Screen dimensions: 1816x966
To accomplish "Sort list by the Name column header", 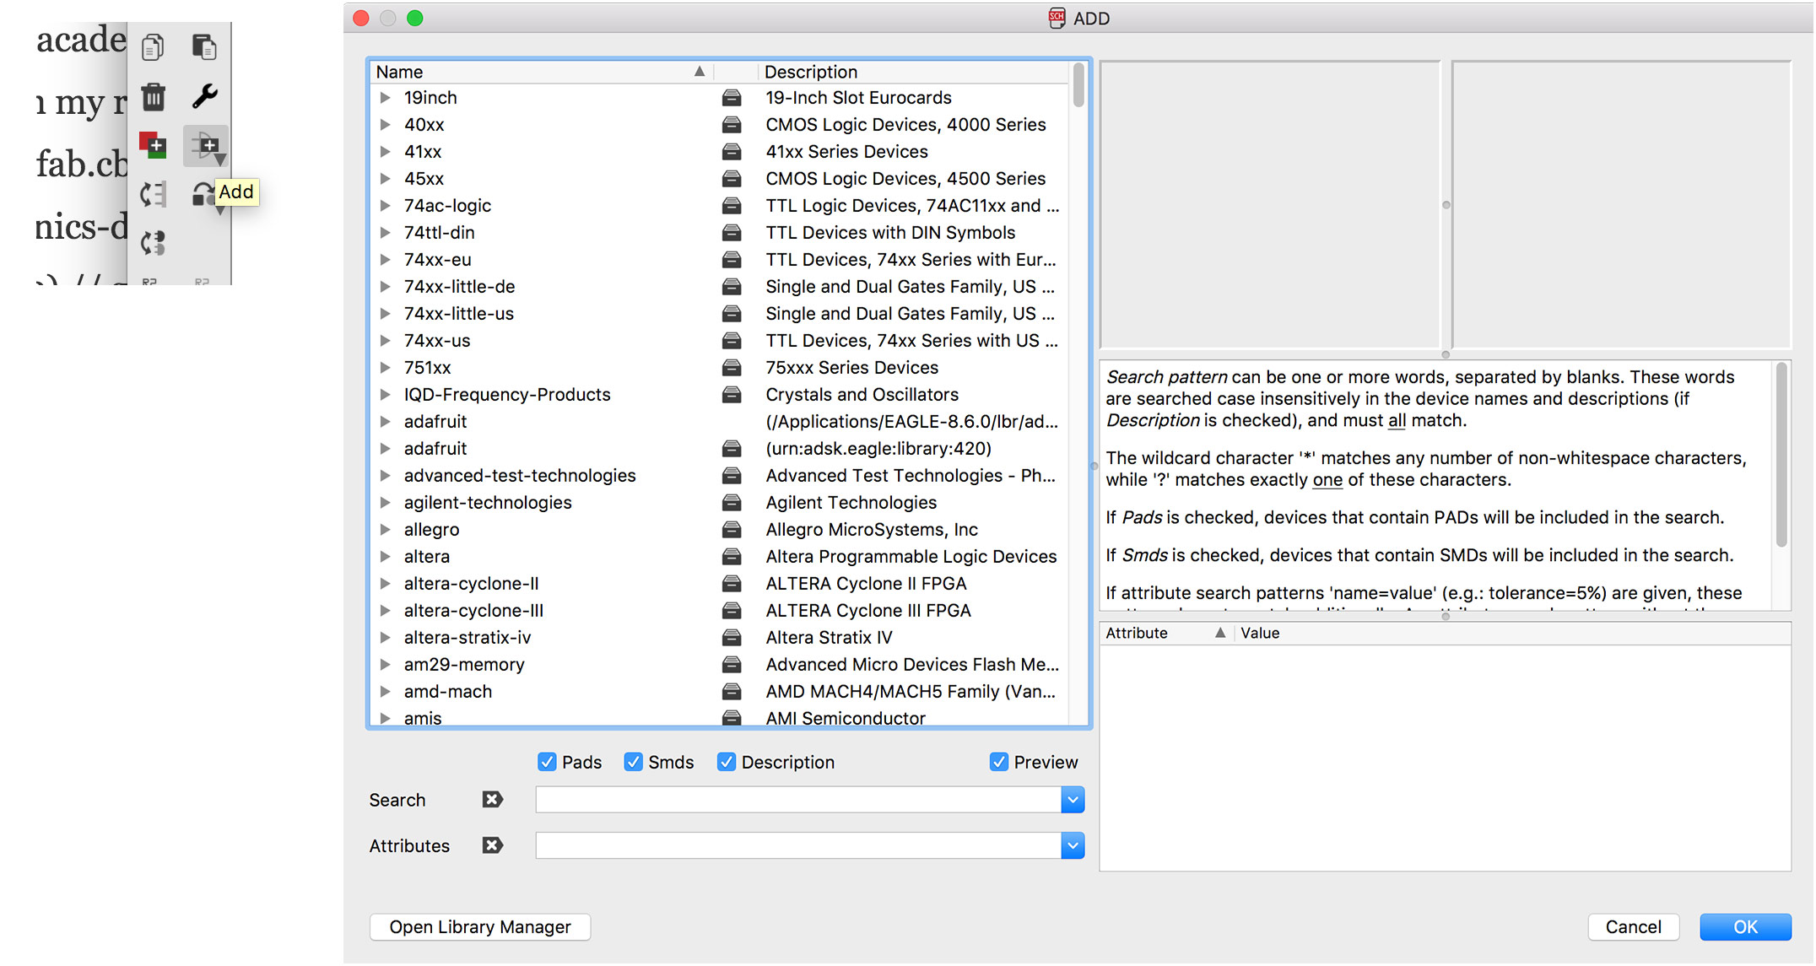I will pos(399,72).
